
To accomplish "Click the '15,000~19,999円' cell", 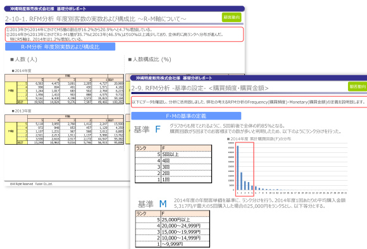I will click(185, 232).
